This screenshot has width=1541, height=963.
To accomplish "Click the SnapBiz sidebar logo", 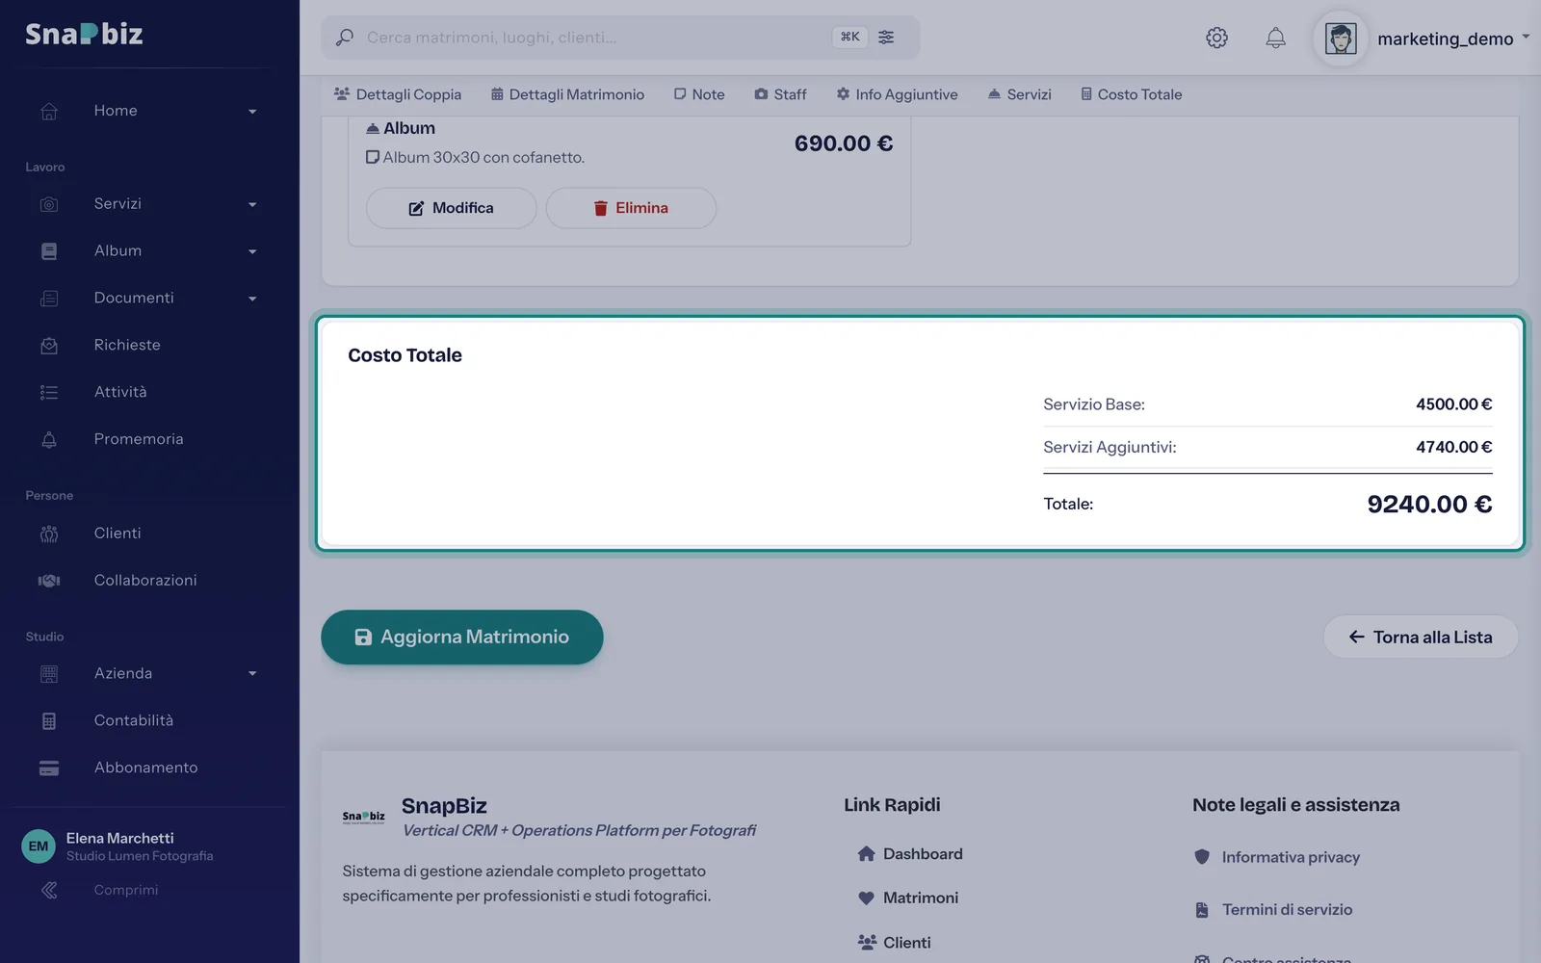I will tap(84, 34).
